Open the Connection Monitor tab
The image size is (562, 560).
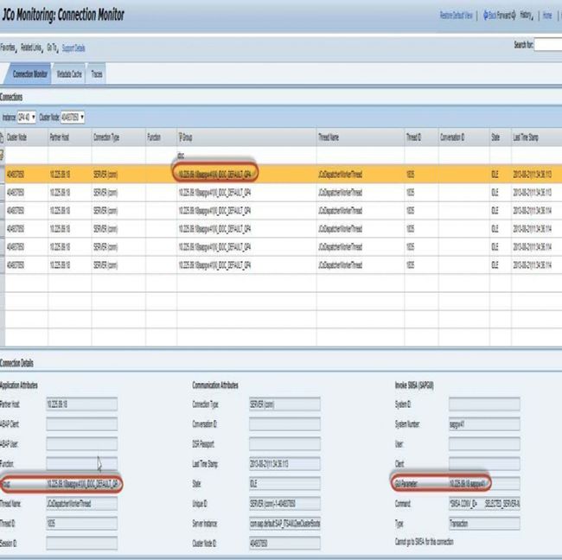[29, 74]
